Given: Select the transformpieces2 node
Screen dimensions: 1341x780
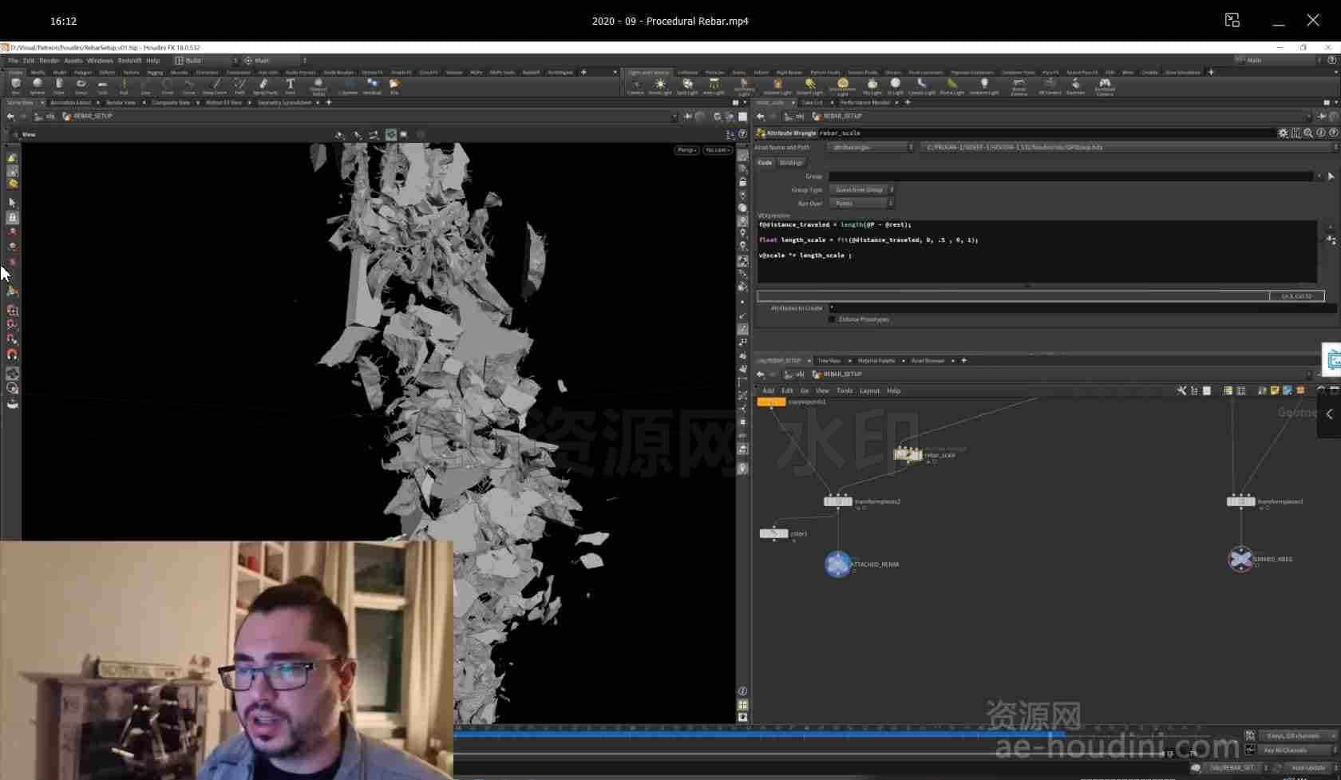Looking at the screenshot, I should pos(838,501).
